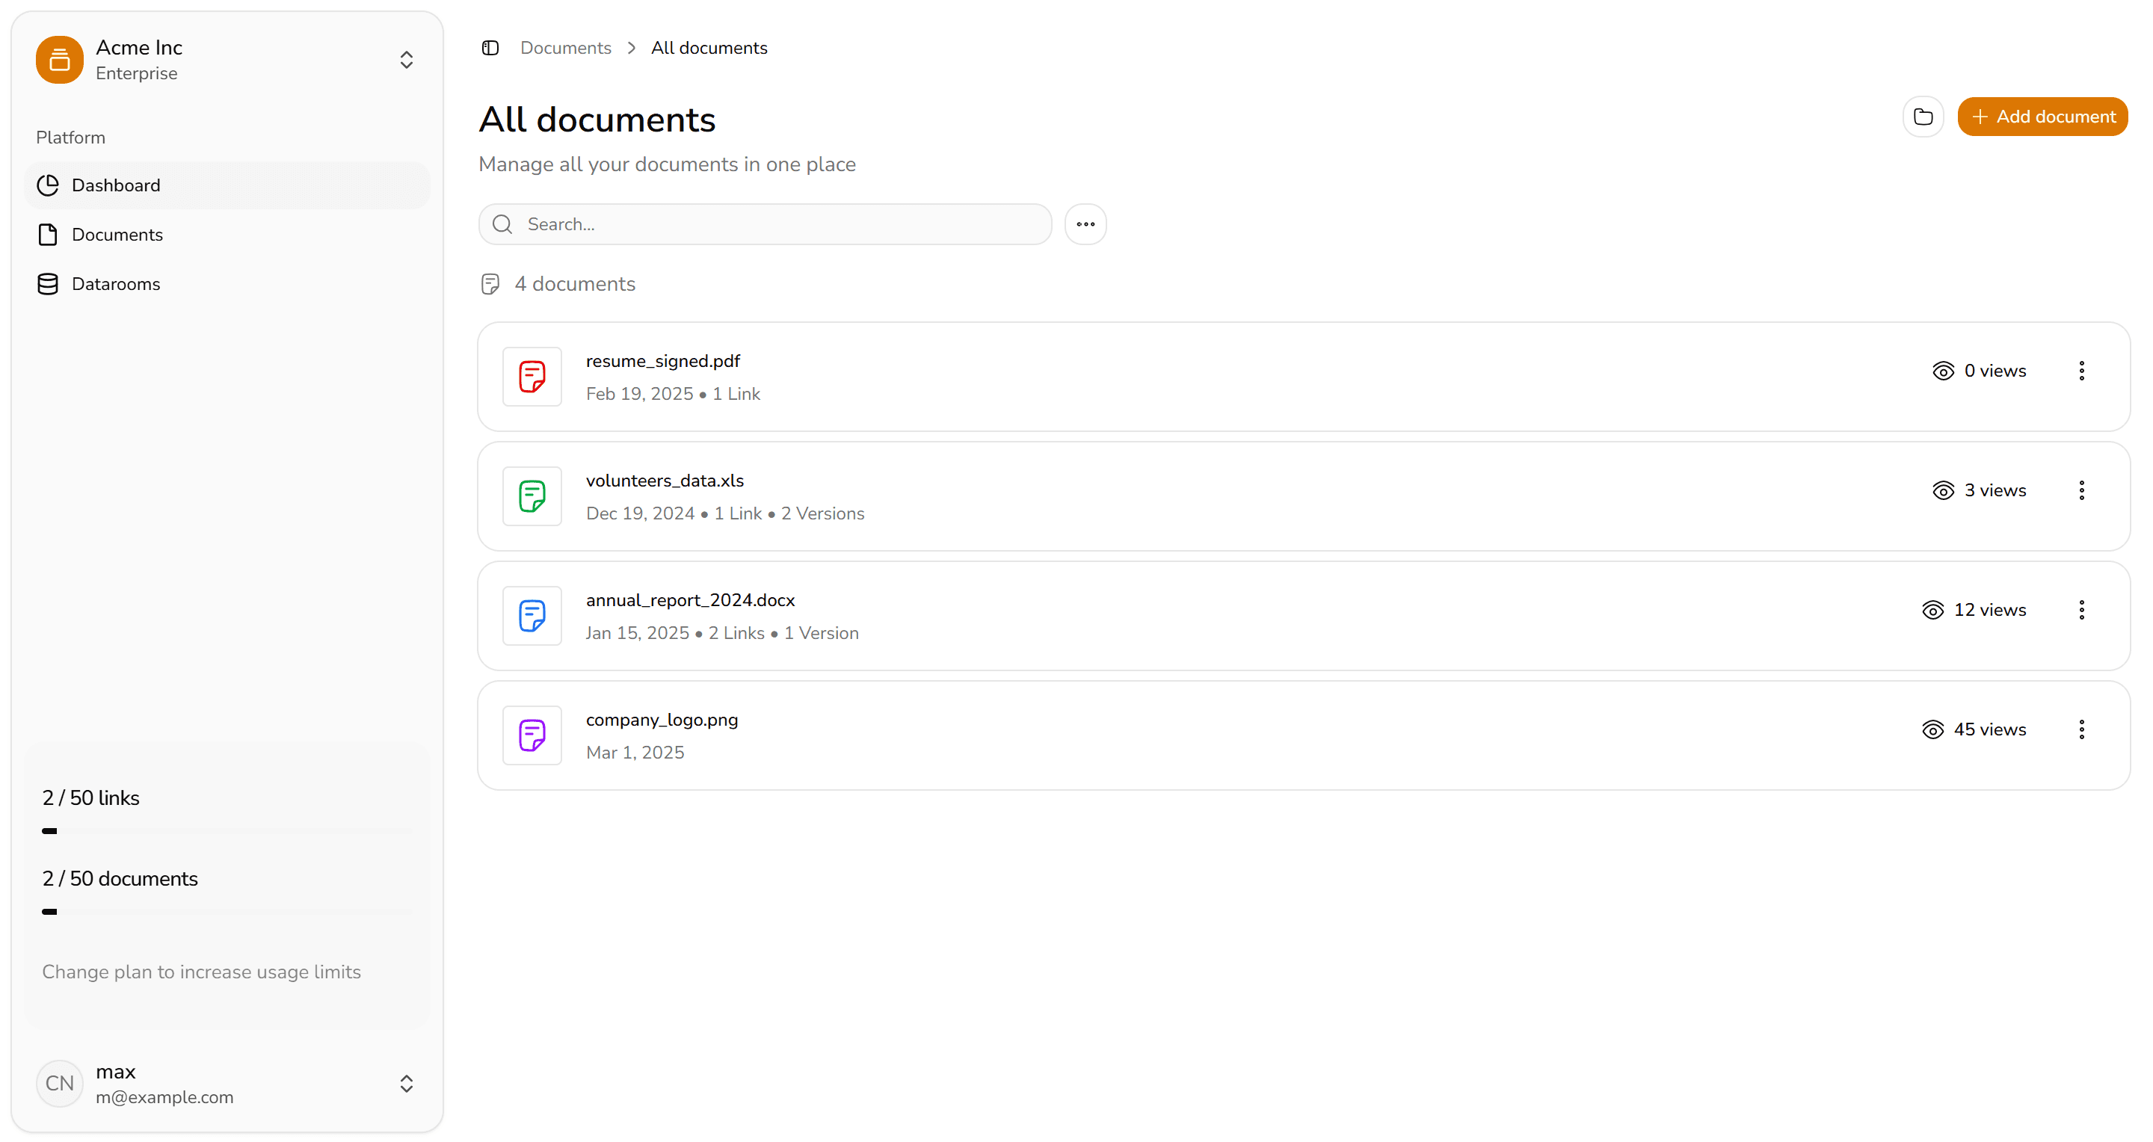Click the eye icon beside 45 views
Image resolution: width=2153 pixels, height=1142 pixels.
[1932, 729]
